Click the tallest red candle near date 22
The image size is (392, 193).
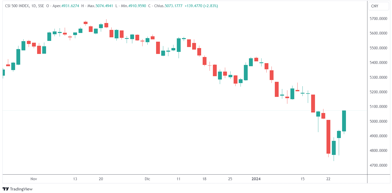(328, 137)
